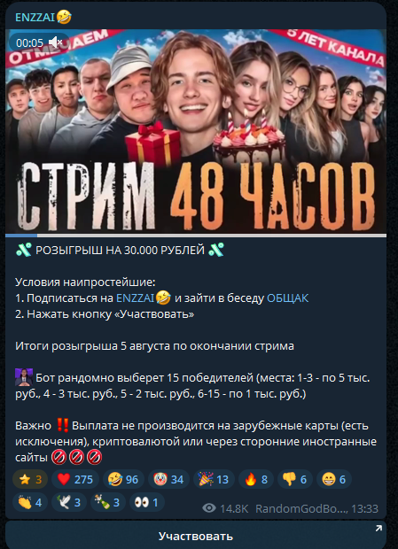The width and height of the screenshot is (398, 549).
Task: Toggle the star reaction with 3
Action: point(30,479)
